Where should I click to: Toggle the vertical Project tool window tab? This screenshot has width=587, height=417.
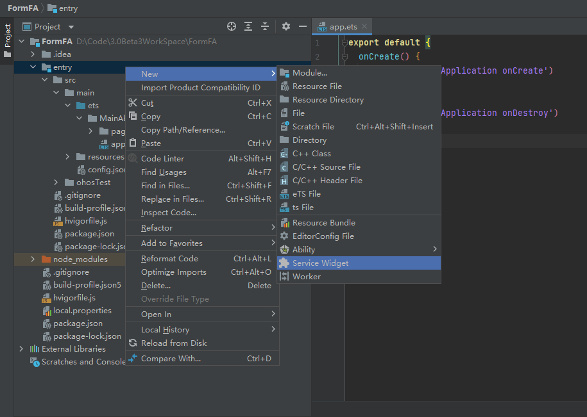click(x=7, y=41)
